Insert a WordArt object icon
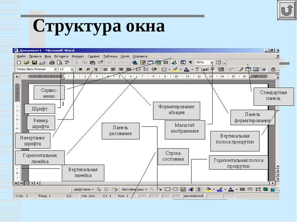The image size is (297, 222). pyautogui.click(x=191, y=189)
